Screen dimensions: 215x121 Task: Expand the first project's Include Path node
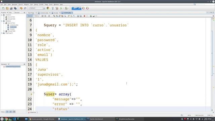click(4, 19)
